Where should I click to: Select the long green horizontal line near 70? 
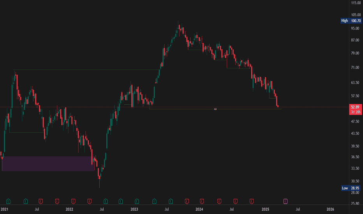tap(86, 70)
